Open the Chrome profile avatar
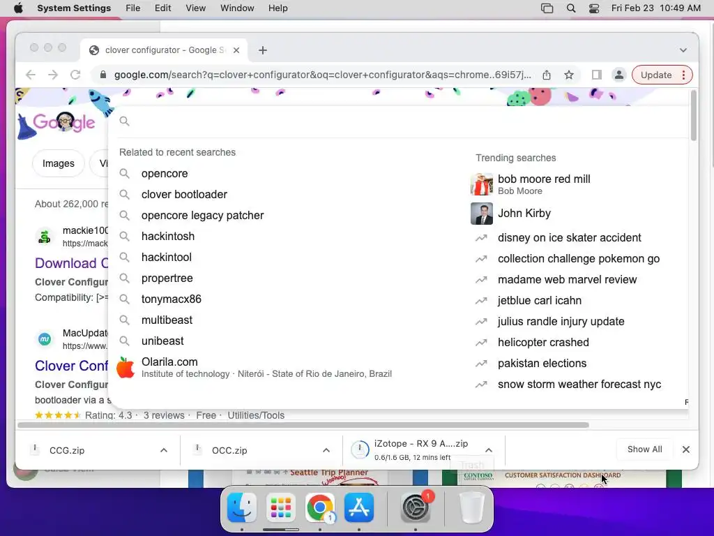The image size is (714, 536). point(619,75)
